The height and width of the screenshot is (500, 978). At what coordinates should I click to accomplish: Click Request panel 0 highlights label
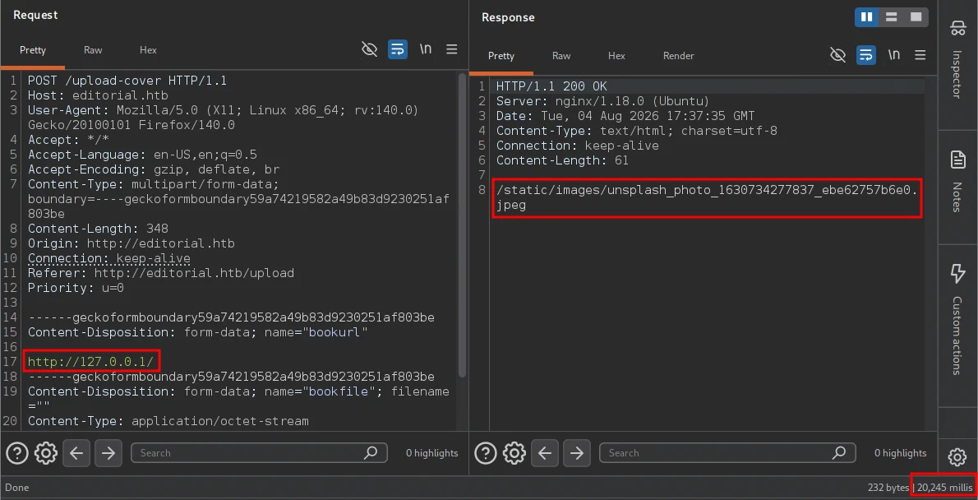click(x=431, y=453)
